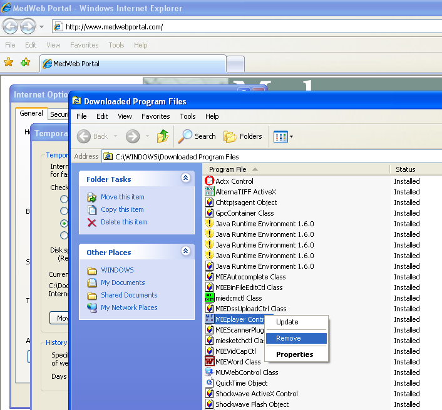The image size is (442, 410).
Task: Click the miedcmctl Class green icon
Action: 210,298
